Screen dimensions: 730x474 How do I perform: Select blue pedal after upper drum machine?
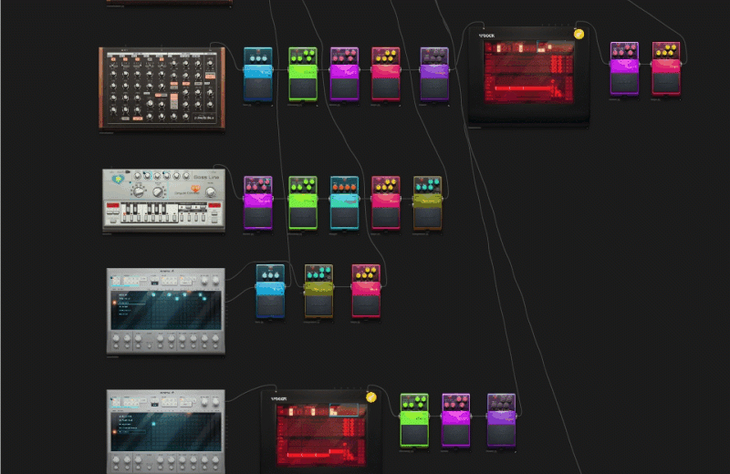(270, 291)
